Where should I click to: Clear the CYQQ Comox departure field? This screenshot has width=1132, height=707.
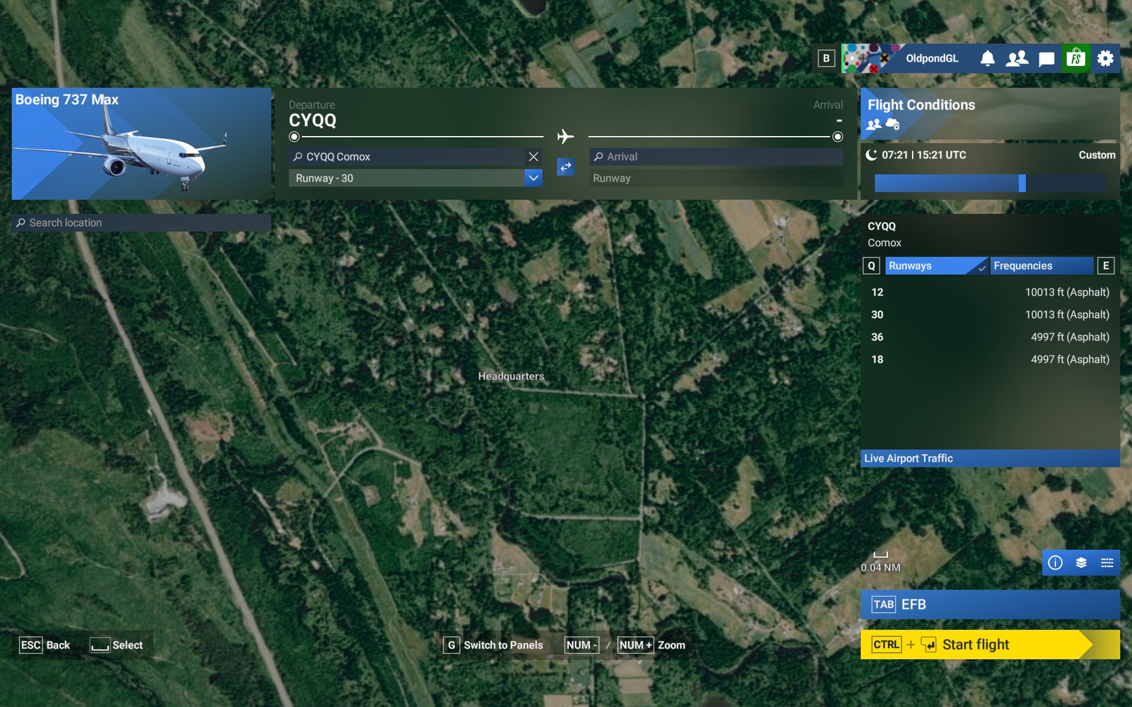pos(534,157)
